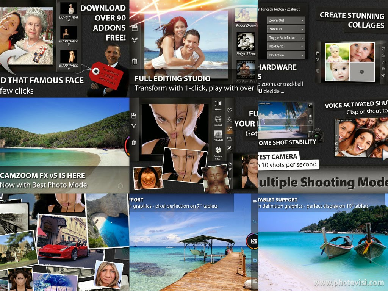Click the share icon in Full Editing Studio panel

tap(135, 40)
